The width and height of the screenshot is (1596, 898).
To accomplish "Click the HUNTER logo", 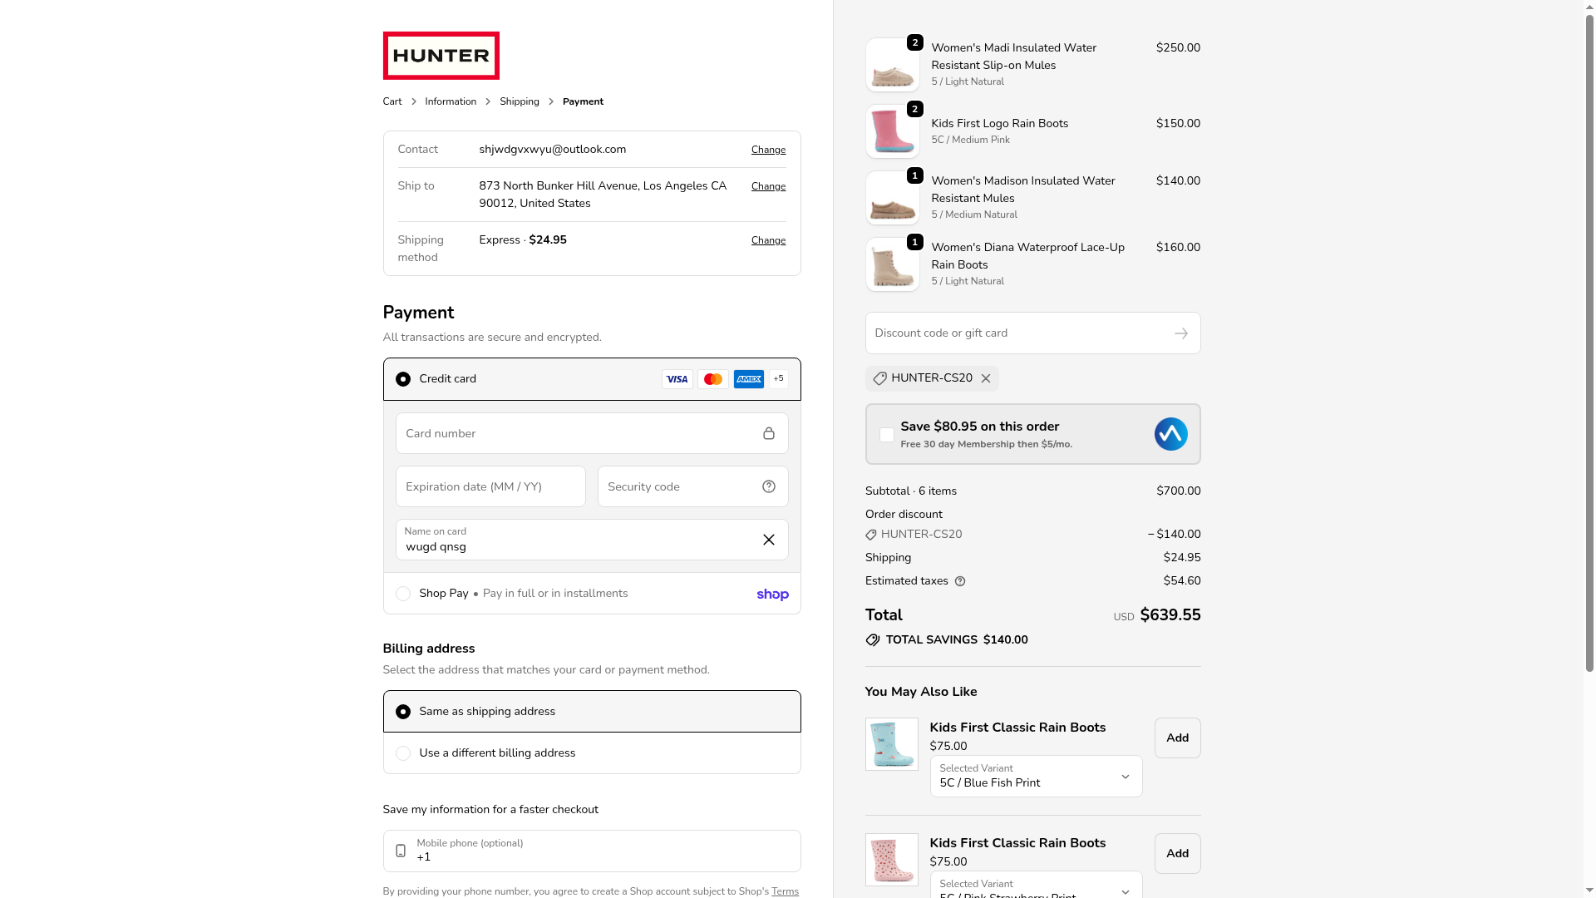I will (441, 56).
